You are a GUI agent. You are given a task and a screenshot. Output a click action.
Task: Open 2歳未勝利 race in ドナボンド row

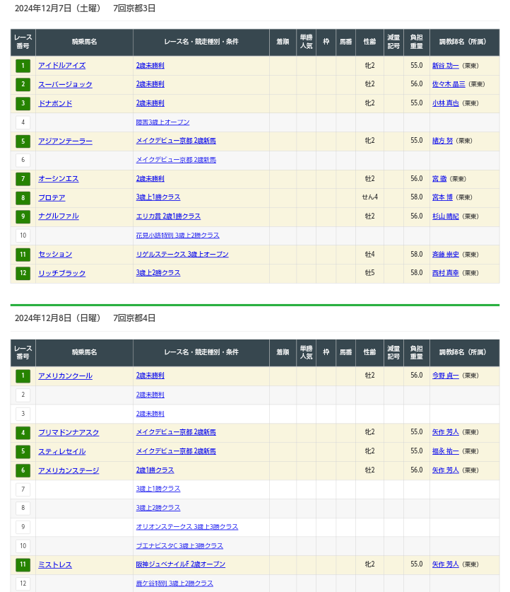150,103
